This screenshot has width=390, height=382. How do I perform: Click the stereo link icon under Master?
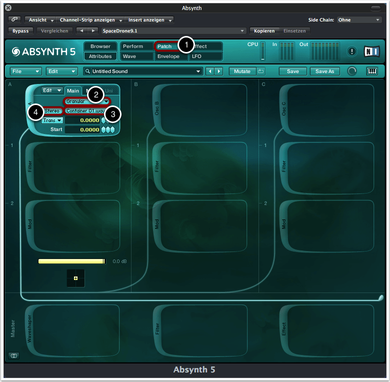(x=13, y=355)
